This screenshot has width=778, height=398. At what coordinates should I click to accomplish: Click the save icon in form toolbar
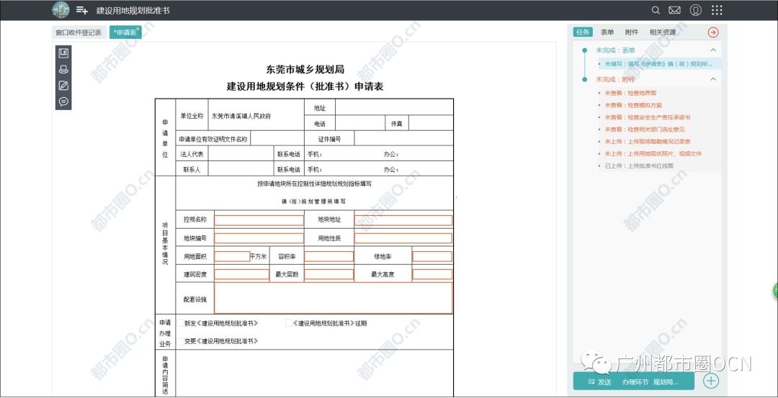63,53
